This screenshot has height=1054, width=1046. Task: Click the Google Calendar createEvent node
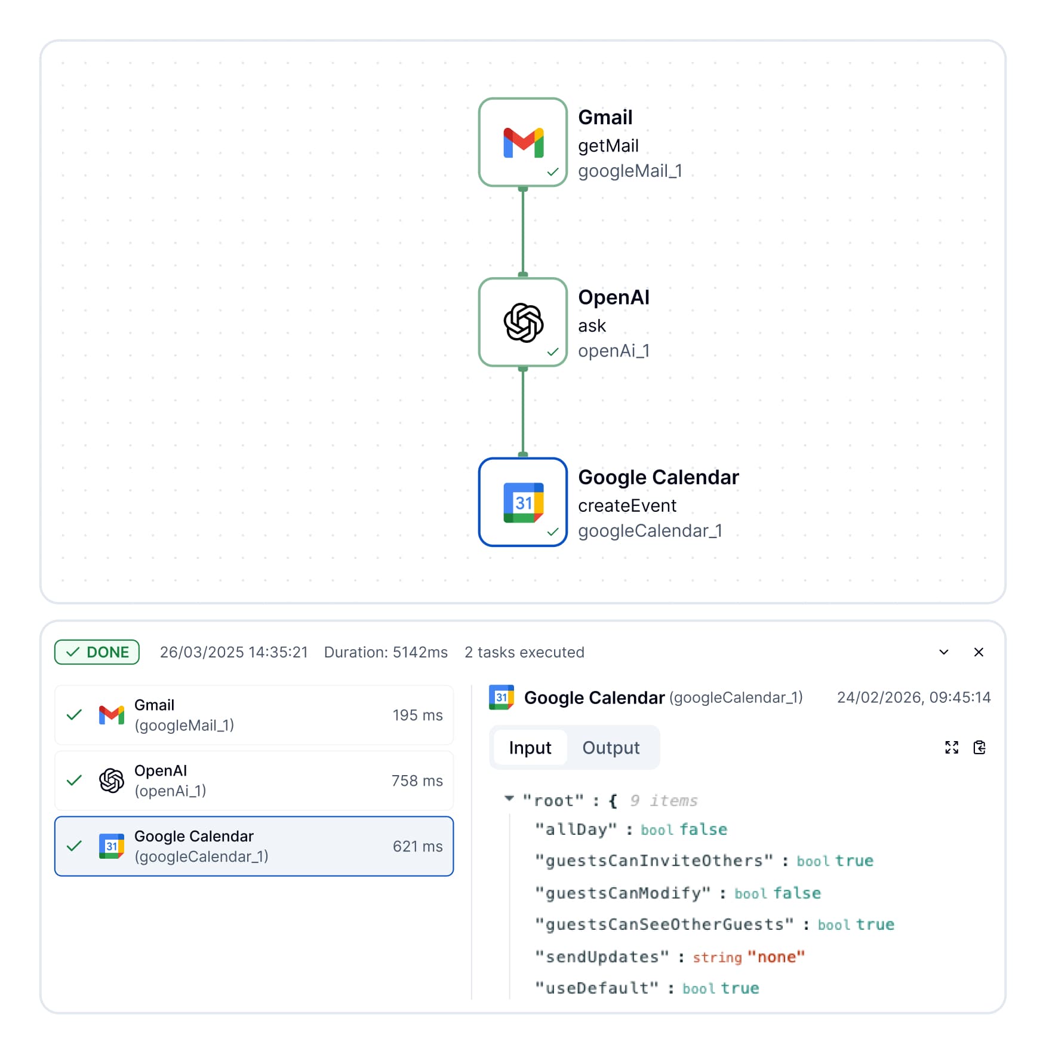click(522, 502)
